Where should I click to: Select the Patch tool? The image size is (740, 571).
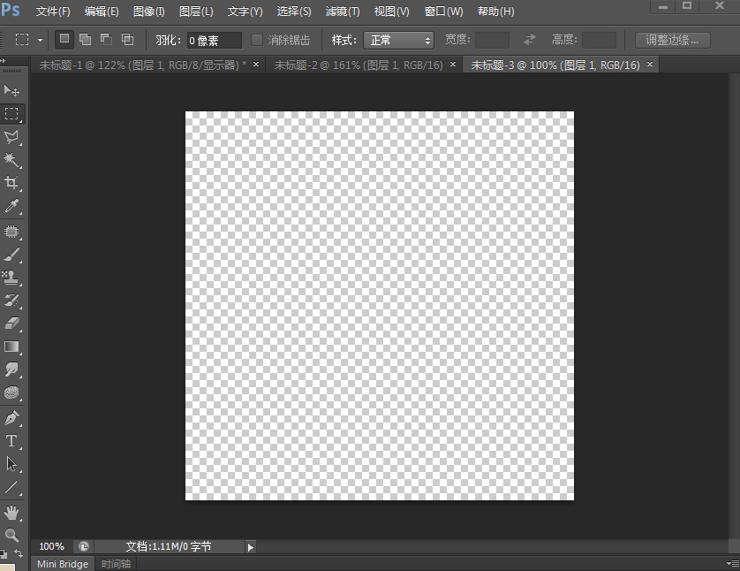click(11, 232)
